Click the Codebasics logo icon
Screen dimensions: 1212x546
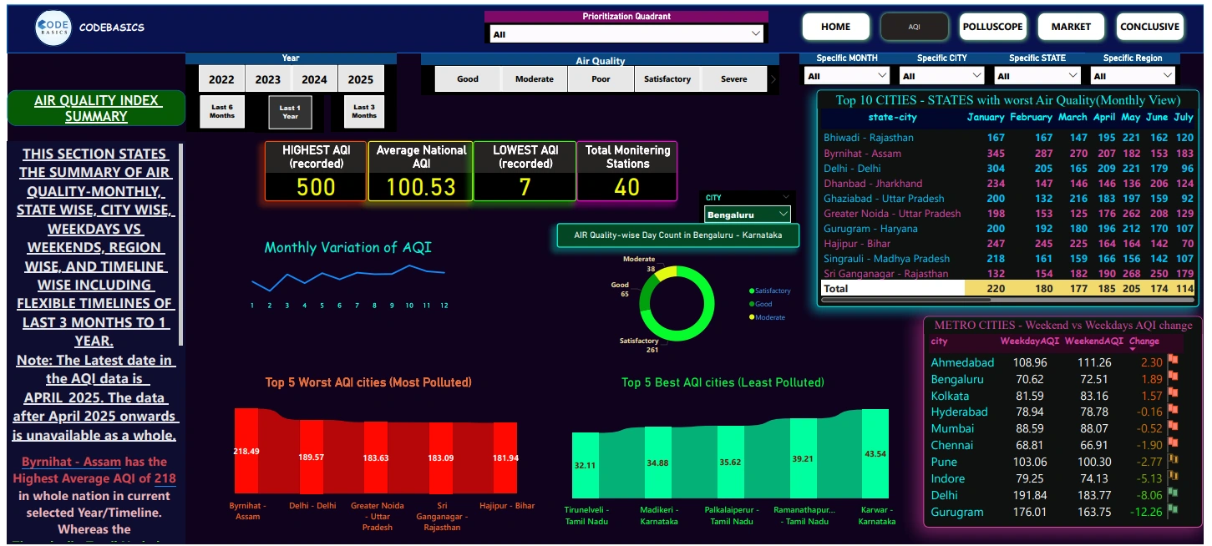coord(53,28)
